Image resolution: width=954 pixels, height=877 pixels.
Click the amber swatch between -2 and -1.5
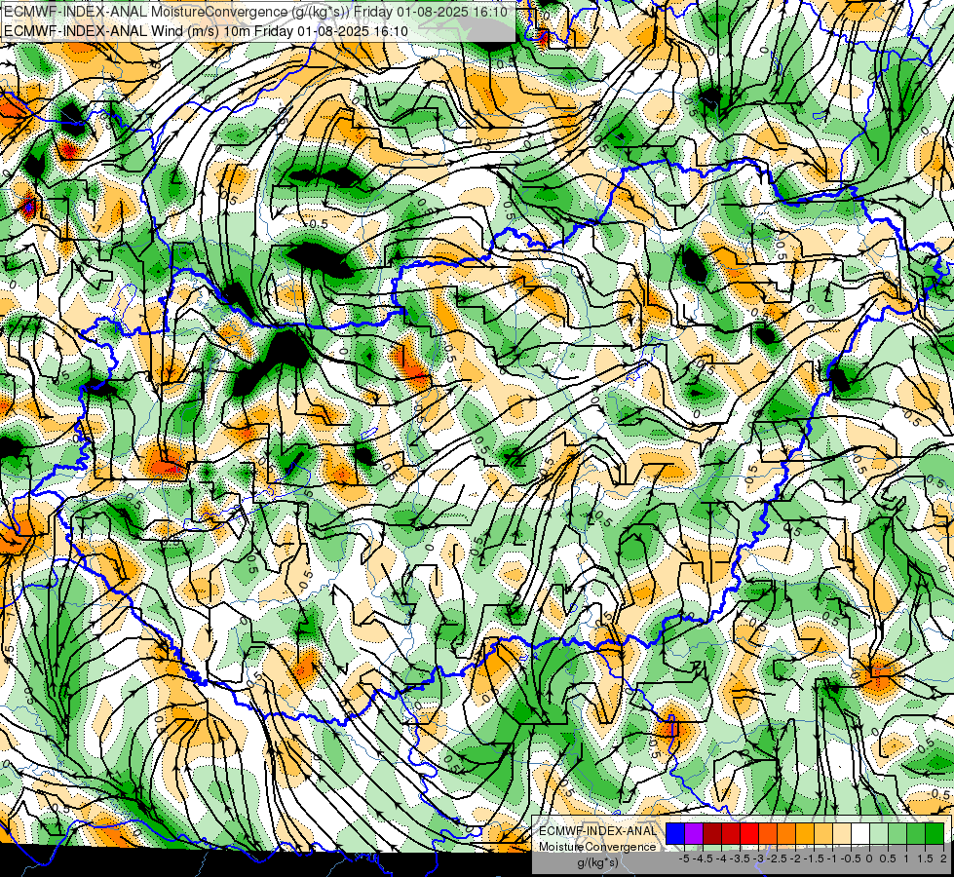click(x=805, y=833)
